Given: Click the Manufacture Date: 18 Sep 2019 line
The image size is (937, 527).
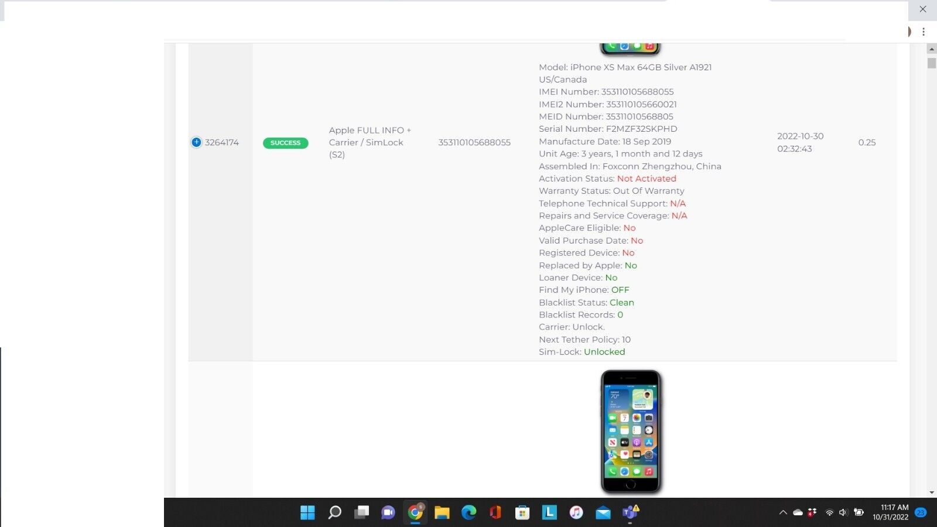Looking at the screenshot, I should tap(605, 141).
